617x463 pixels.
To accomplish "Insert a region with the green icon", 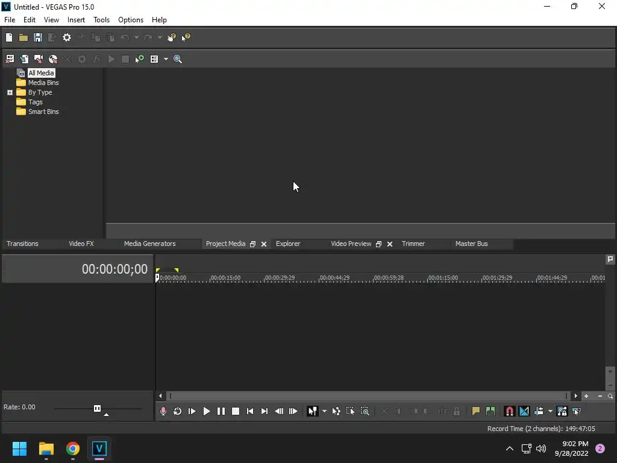I will pos(490,411).
